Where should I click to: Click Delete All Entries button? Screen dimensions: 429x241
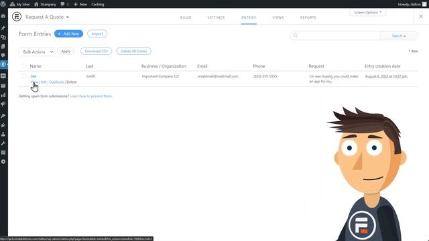click(134, 51)
